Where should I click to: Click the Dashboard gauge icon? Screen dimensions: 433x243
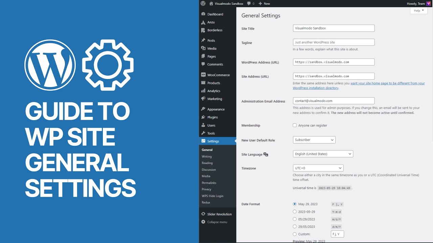(x=203, y=14)
